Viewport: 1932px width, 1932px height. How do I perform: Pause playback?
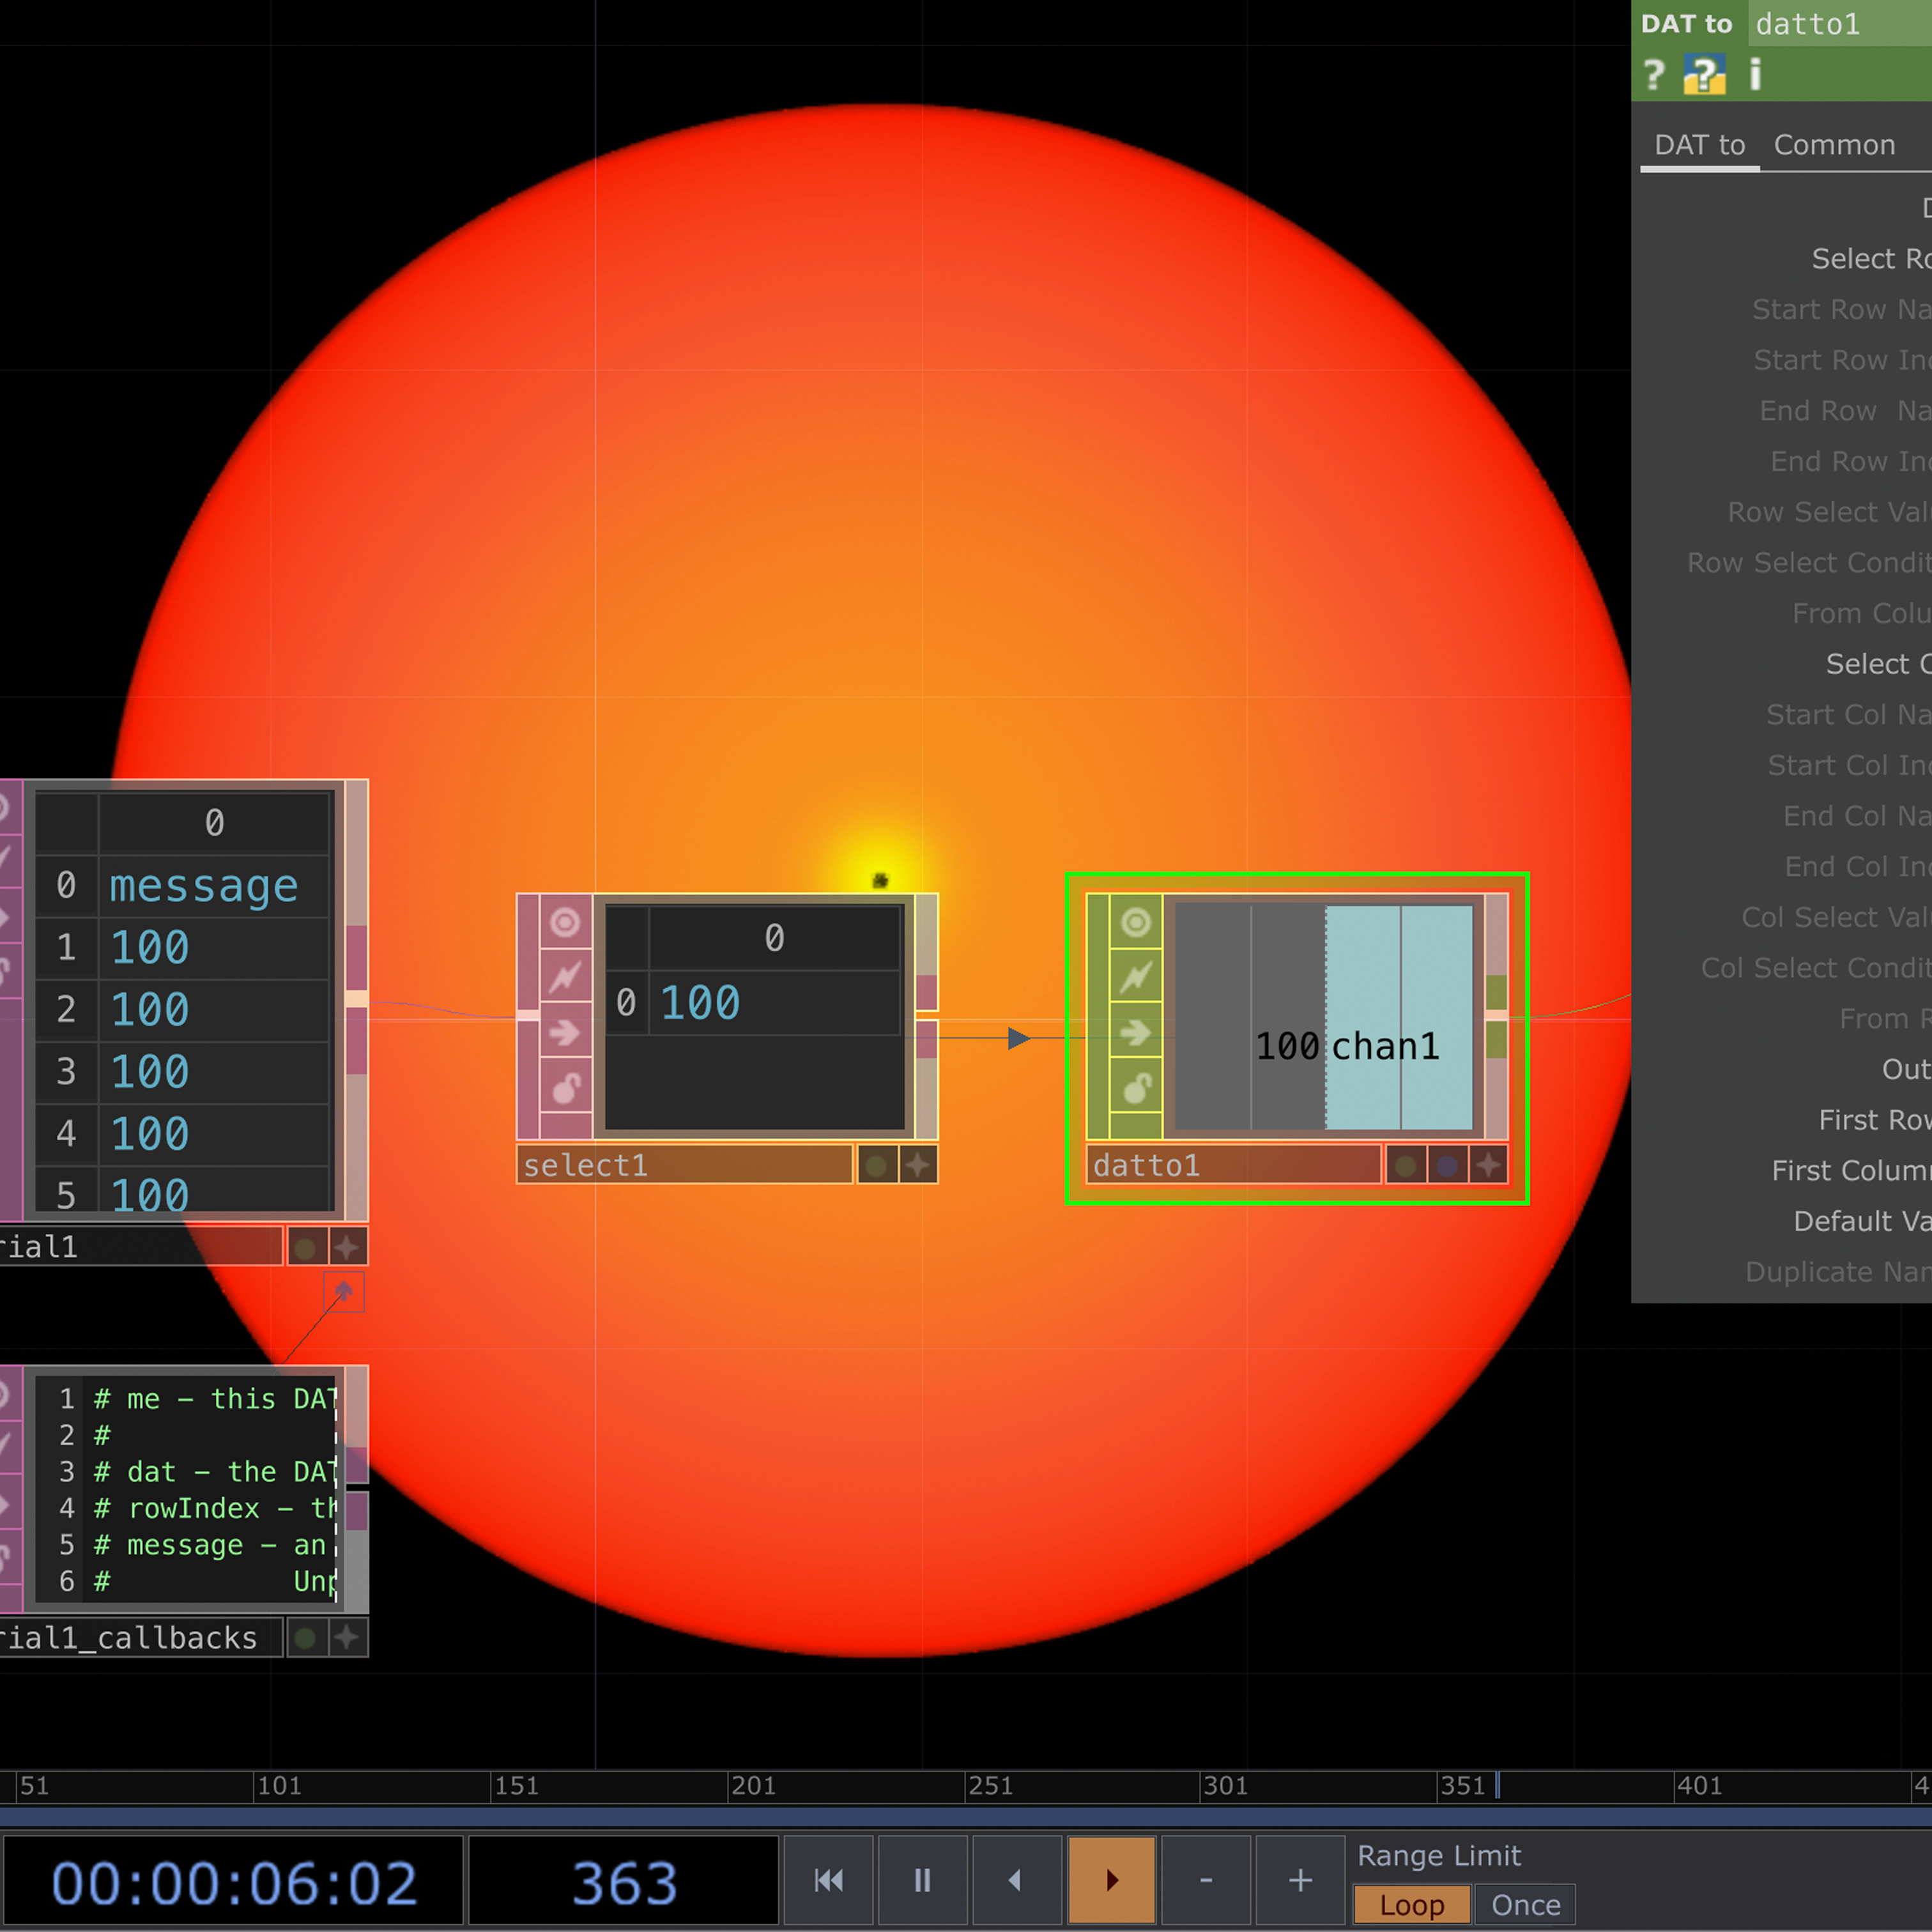922,1880
